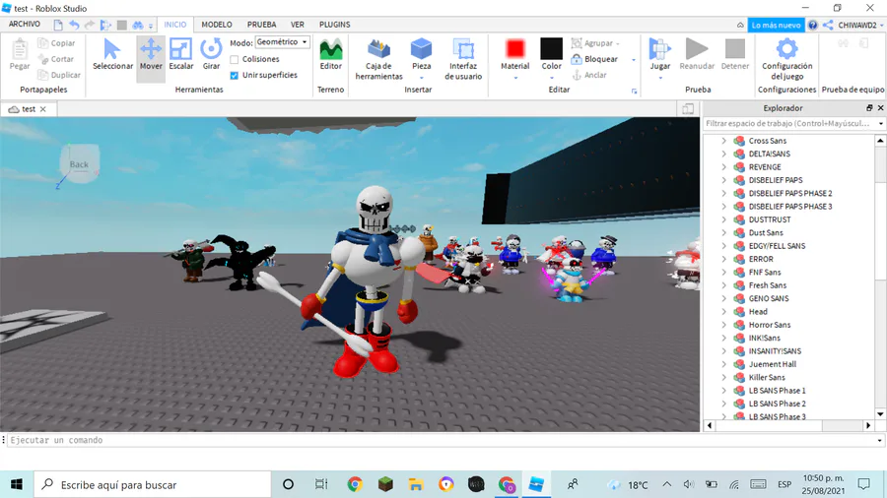Click the redo arrow in quick toolbar
This screenshot has width=887, height=498.
pyautogui.click(x=90, y=25)
